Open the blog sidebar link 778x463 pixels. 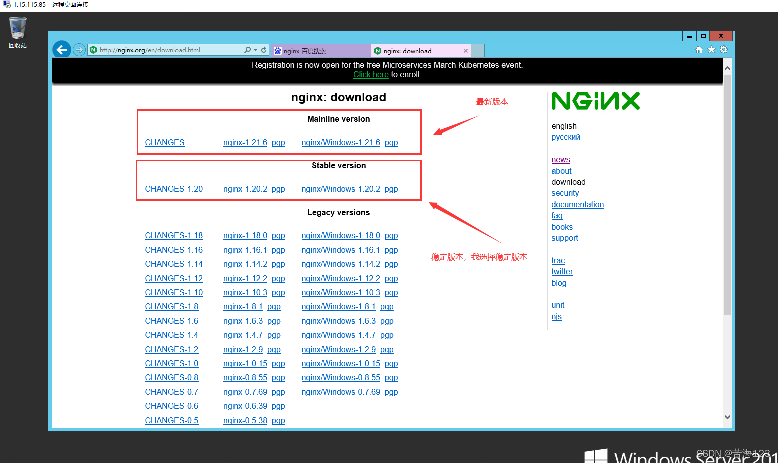(559, 283)
